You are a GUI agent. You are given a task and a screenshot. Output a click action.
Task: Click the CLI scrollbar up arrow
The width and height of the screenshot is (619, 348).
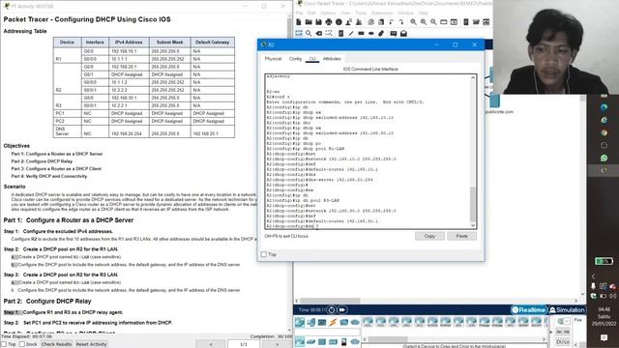click(x=473, y=77)
